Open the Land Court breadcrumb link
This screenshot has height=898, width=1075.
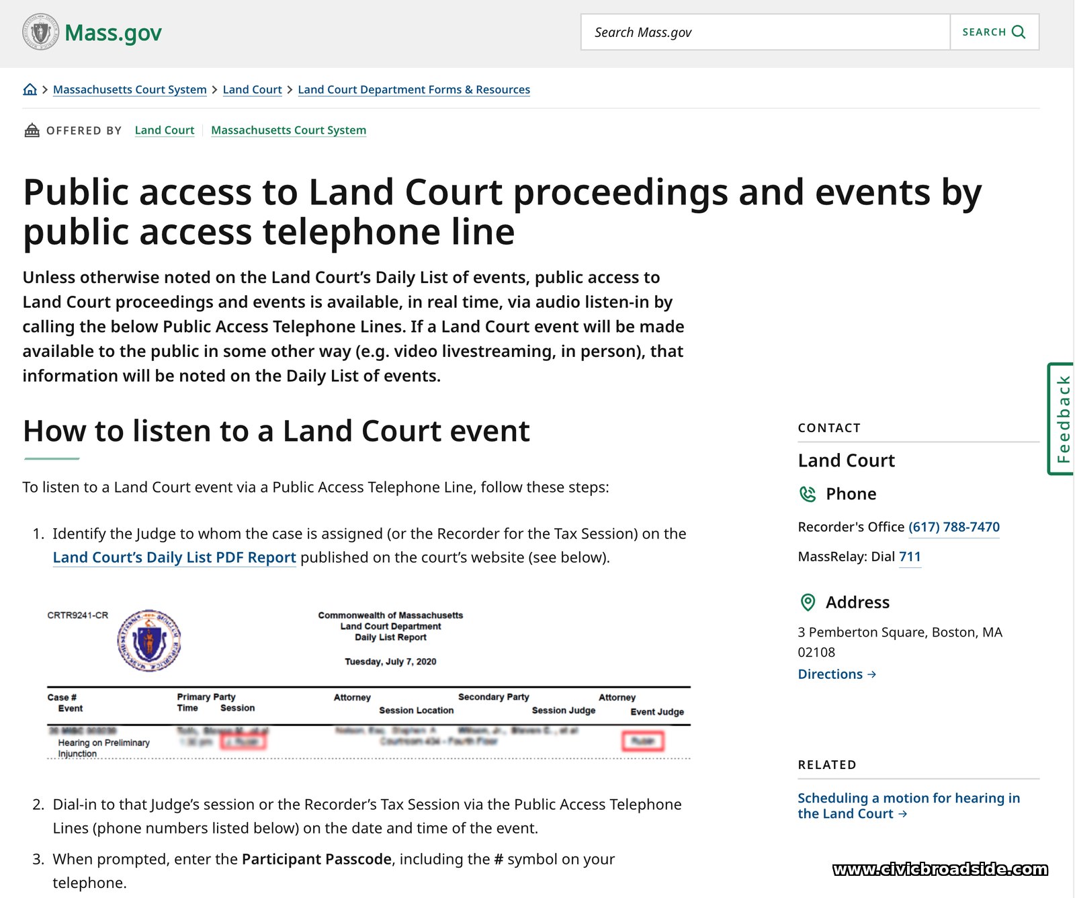(x=252, y=89)
